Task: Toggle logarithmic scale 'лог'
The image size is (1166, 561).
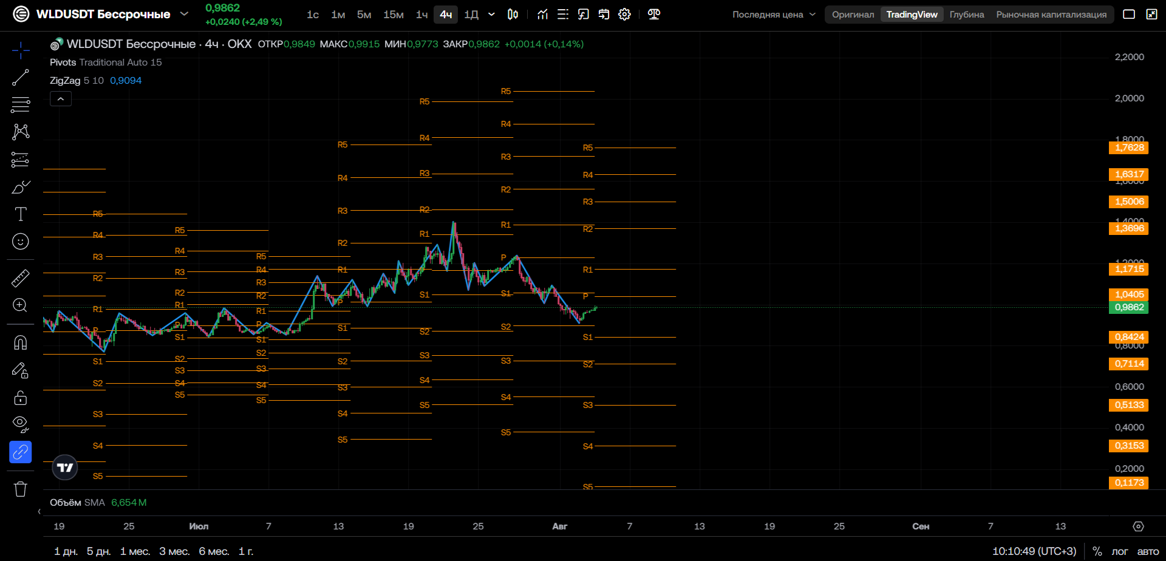Action: [1119, 551]
